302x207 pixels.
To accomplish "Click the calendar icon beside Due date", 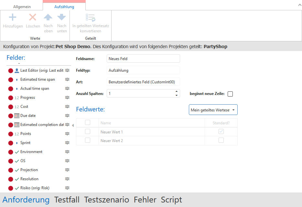I will pos(17,116).
